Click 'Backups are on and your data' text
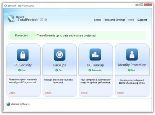This screenshot has height=115, width=155. point(59,81)
